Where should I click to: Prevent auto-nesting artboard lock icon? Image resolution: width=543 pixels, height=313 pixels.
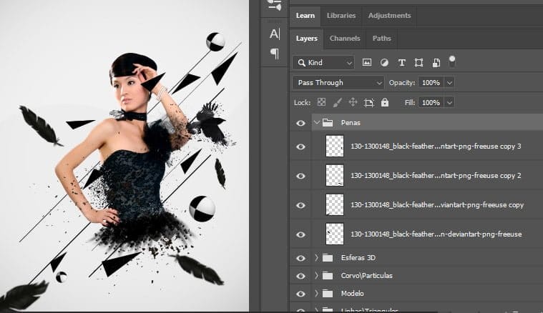[369, 102]
